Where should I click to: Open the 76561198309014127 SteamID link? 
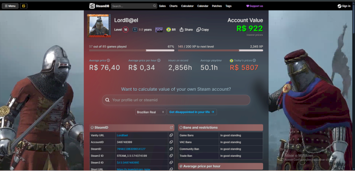[x=131, y=149]
